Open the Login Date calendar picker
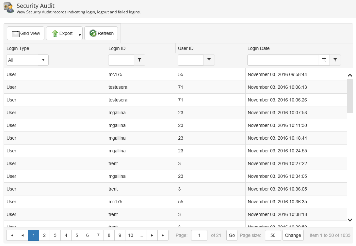Image resolution: width=356 pixels, height=246 pixels. pyautogui.click(x=324, y=60)
